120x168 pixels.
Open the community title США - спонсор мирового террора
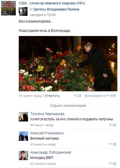click(52, 3)
